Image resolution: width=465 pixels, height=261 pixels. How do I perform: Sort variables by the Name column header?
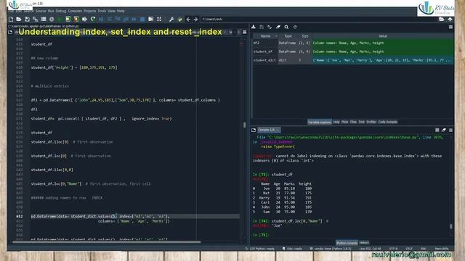coord(265,36)
